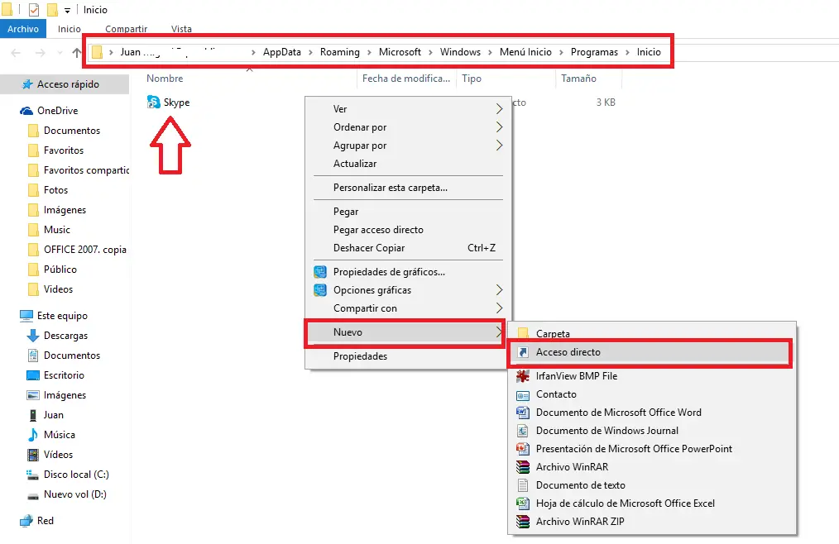Click the properties checkmark icon in title bar
This screenshot has height=544, width=839.
(x=34, y=10)
